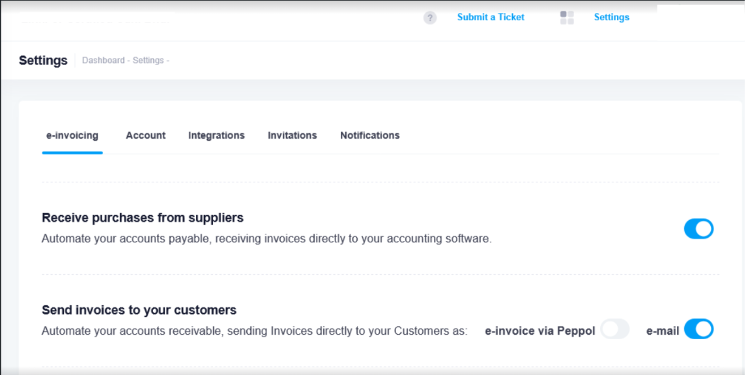This screenshot has width=746, height=375.
Task: Click the Receive purchases from suppliers heading
Action: pyautogui.click(x=142, y=217)
